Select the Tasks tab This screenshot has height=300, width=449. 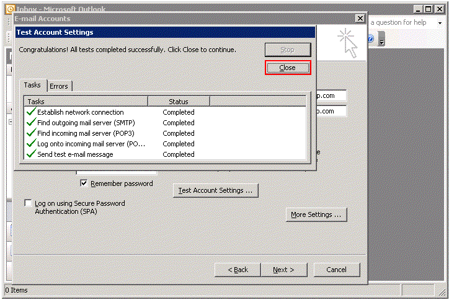click(32, 85)
